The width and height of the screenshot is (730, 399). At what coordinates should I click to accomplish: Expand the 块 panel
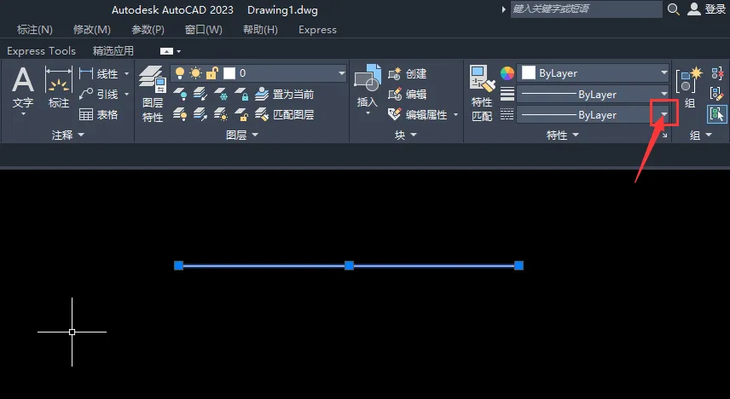click(405, 135)
